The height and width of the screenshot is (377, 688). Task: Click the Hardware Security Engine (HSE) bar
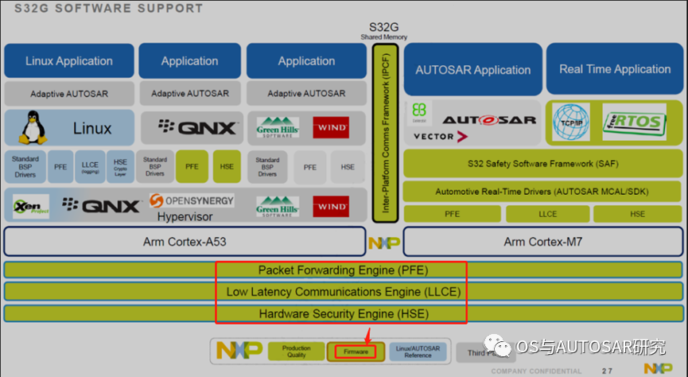click(x=343, y=314)
